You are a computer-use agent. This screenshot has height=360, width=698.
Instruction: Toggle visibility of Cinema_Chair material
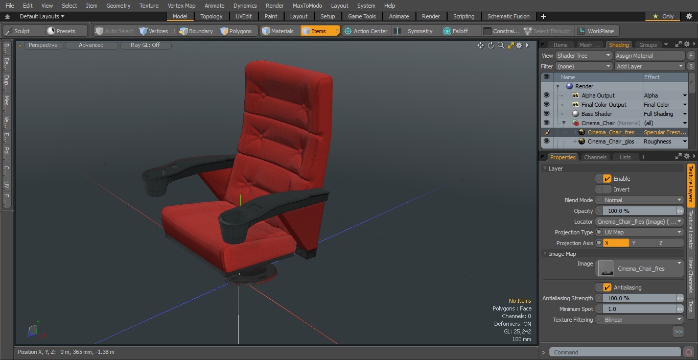click(x=546, y=123)
